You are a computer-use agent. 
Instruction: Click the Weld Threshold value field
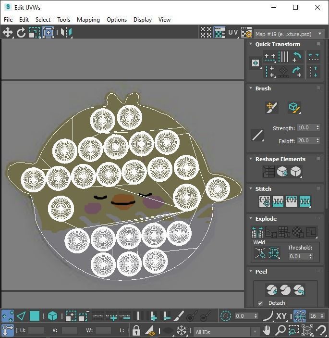pos(298,256)
